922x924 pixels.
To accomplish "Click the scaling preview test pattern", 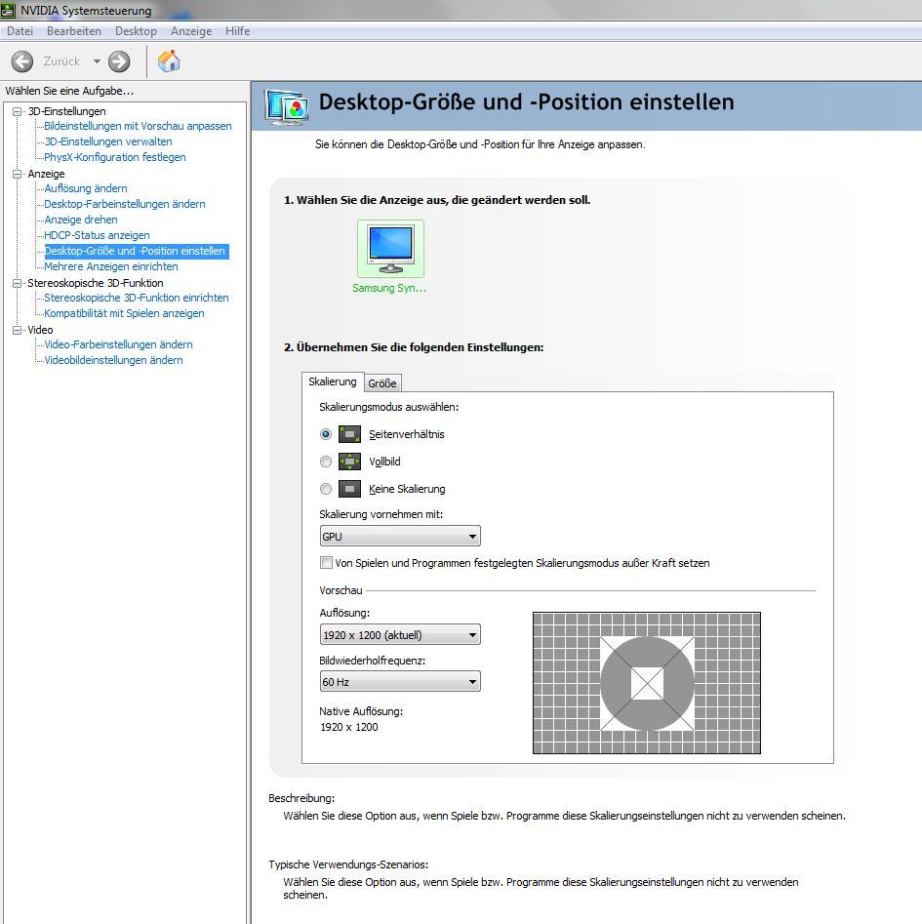I will (647, 683).
